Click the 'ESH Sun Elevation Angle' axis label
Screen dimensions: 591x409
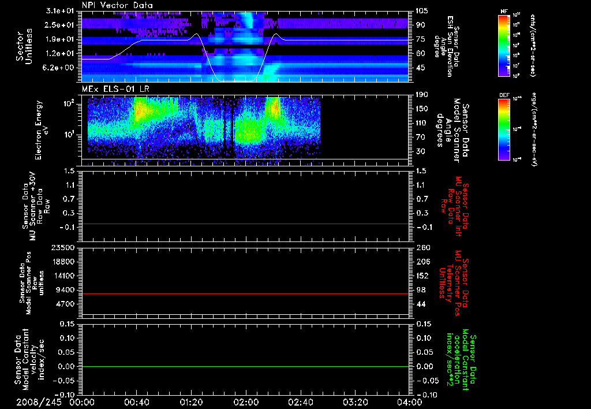coord(446,46)
